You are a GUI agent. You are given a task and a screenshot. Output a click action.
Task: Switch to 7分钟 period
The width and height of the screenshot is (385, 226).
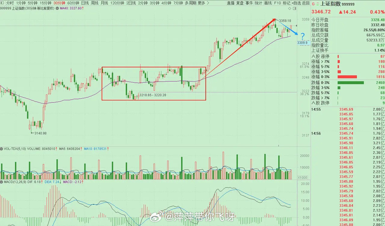click(x=178, y=3)
